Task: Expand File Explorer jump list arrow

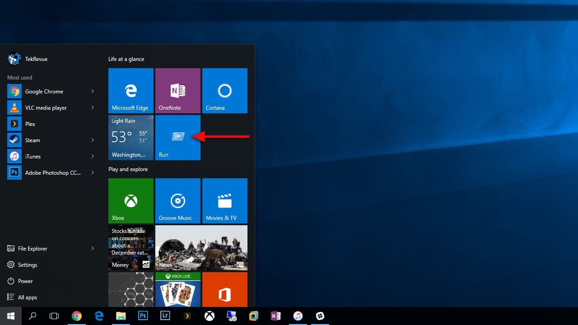Action: pyautogui.click(x=93, y=249)
